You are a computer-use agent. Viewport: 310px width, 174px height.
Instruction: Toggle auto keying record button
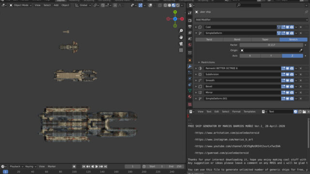coord(74,166)
